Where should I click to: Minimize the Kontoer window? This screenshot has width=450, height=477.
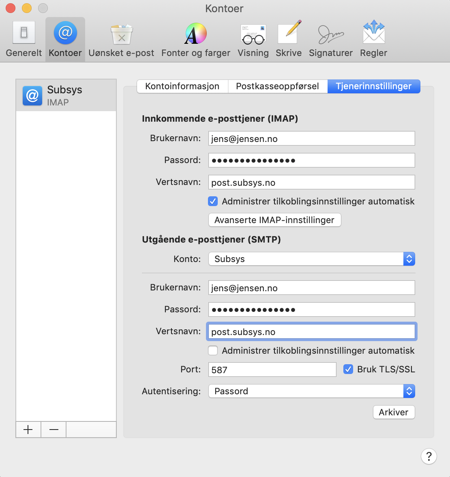[27, 8]
